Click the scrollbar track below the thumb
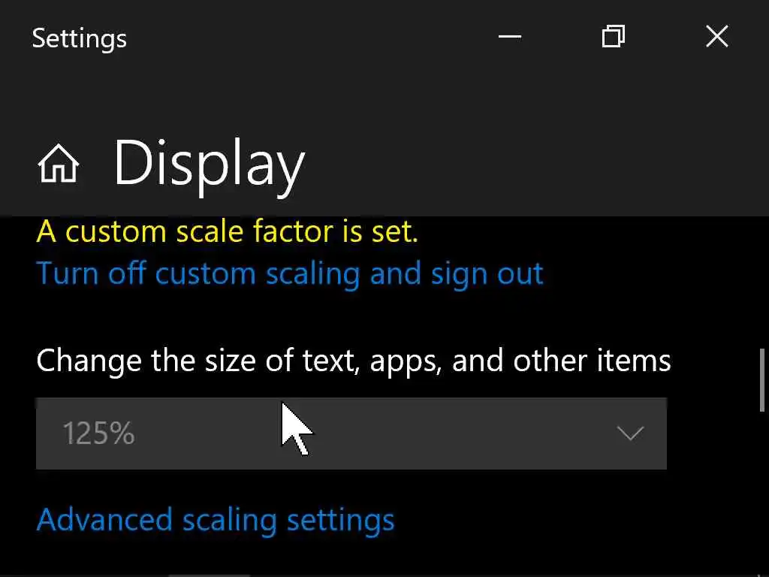The height and width of the screenshot is (577, 769). point(762,488)
